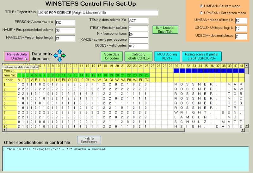The height and width of the screenshot is (173, 253).
Task: Click label cell LIS in column 10
Action: coord(58,80)
